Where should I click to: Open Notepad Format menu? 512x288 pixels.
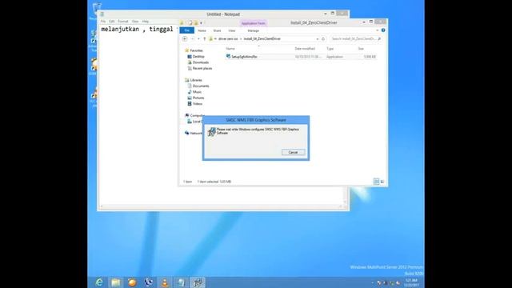click(122, 22)
